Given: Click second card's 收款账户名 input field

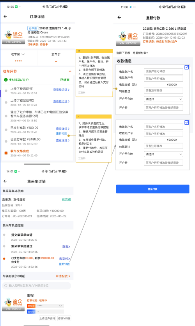Looking at the screenshot, I should [163, 127].
